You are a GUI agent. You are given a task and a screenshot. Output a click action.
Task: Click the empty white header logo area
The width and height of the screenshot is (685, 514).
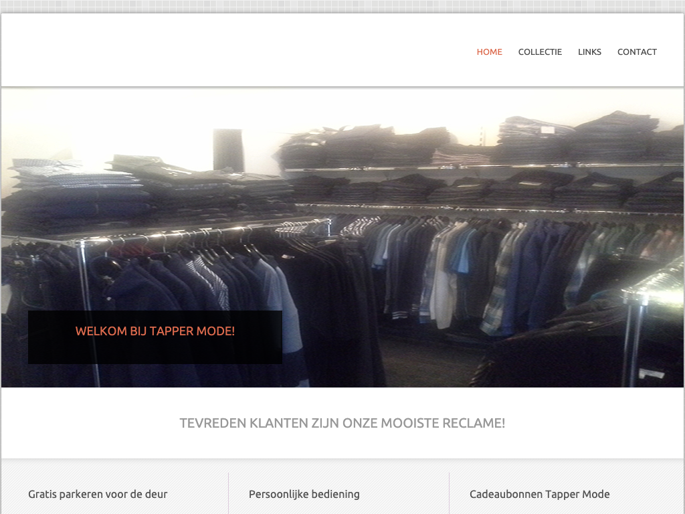[134, 50]
